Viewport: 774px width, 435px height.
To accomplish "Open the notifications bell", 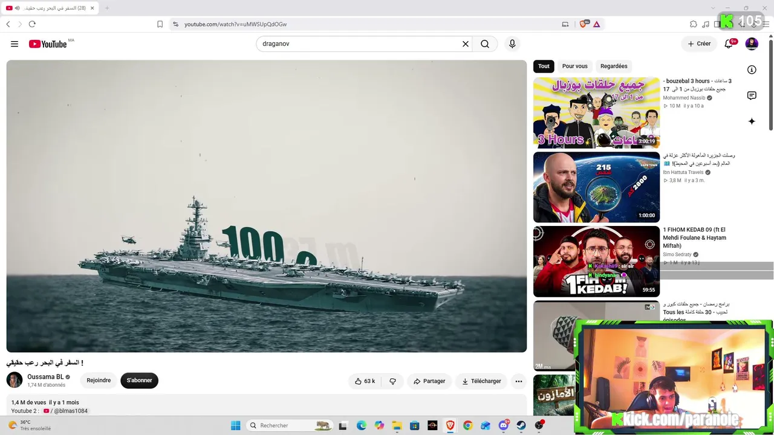I will [729, 44].
